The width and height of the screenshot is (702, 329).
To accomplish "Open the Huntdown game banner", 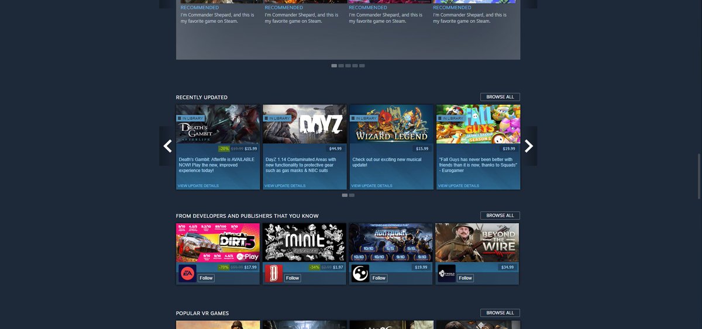I will [x=391, y=243].
